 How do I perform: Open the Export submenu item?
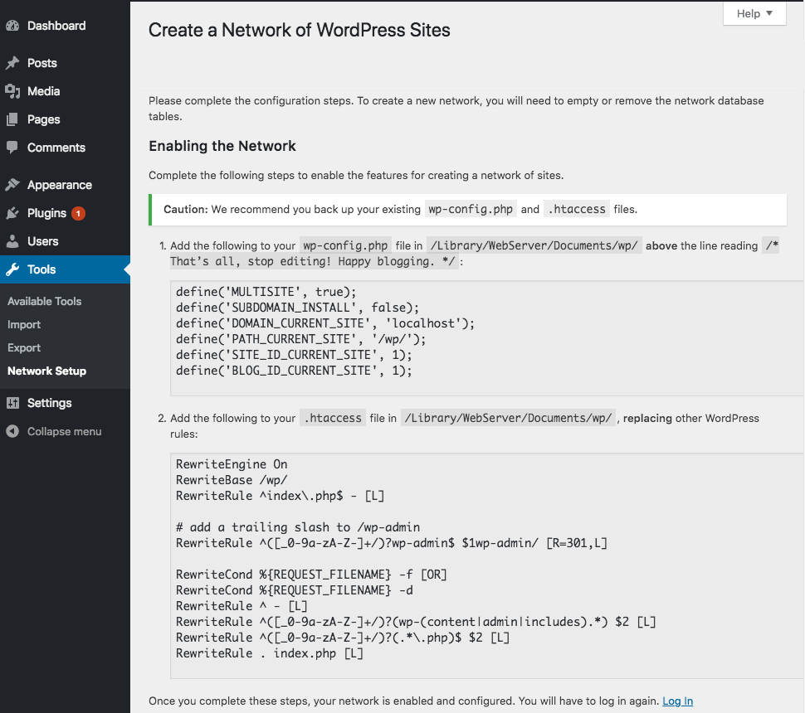(x=24, y=347)
